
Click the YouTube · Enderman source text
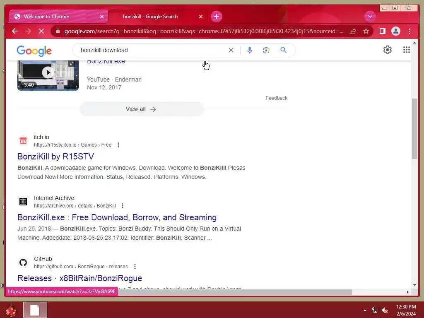[114, 79]
